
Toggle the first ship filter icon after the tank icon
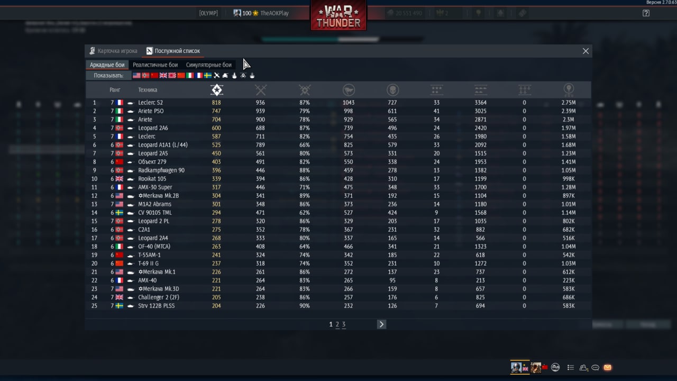click(x=234, y=75)
